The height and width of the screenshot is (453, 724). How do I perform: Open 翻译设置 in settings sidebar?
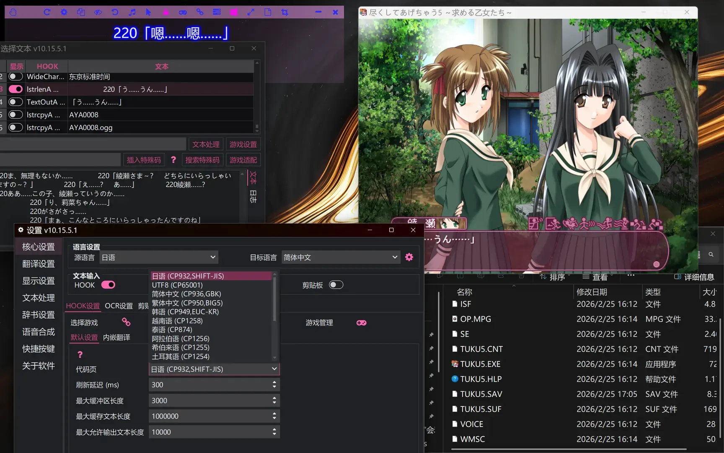[39, 263]
